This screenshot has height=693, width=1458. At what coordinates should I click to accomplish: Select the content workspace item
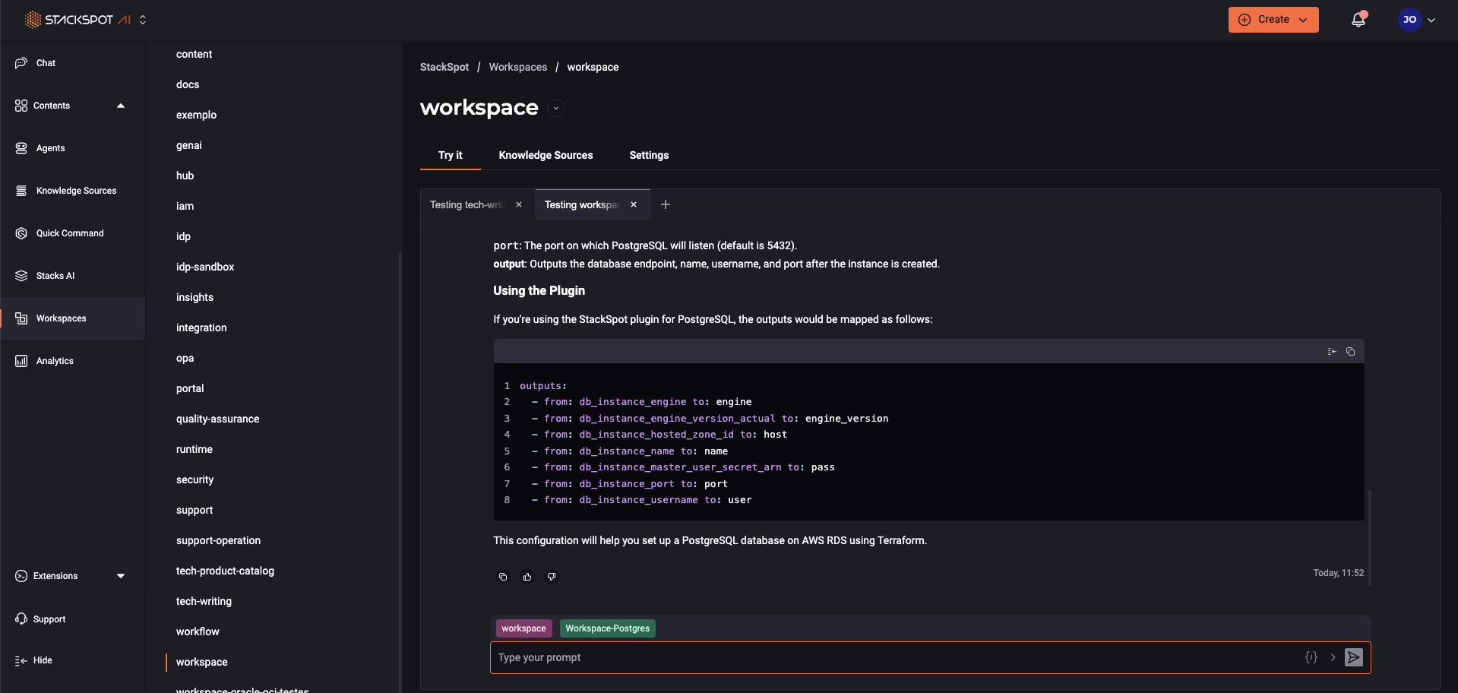194,54
